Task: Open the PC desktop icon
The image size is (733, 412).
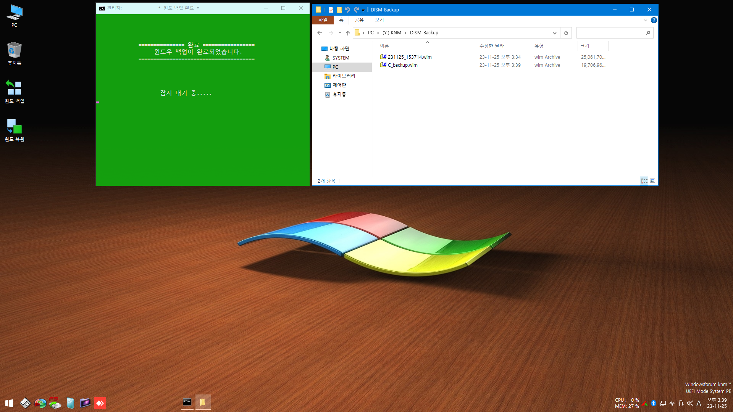Action: [x=14, y=16]
